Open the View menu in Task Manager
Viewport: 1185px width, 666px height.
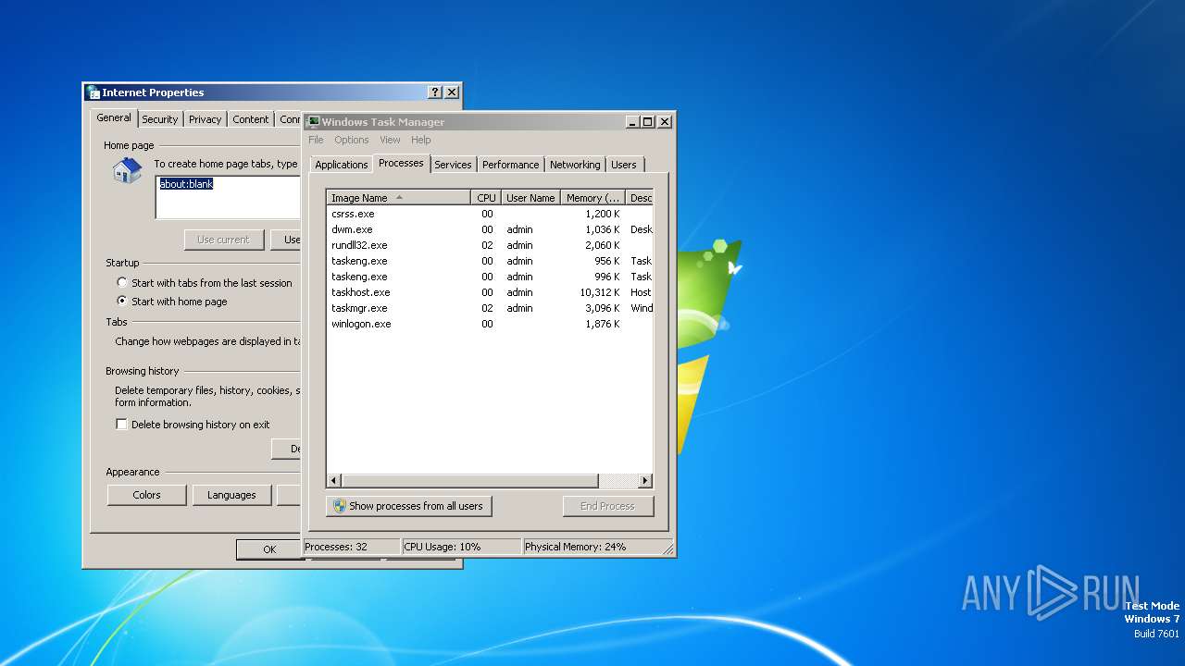point(390,140)
